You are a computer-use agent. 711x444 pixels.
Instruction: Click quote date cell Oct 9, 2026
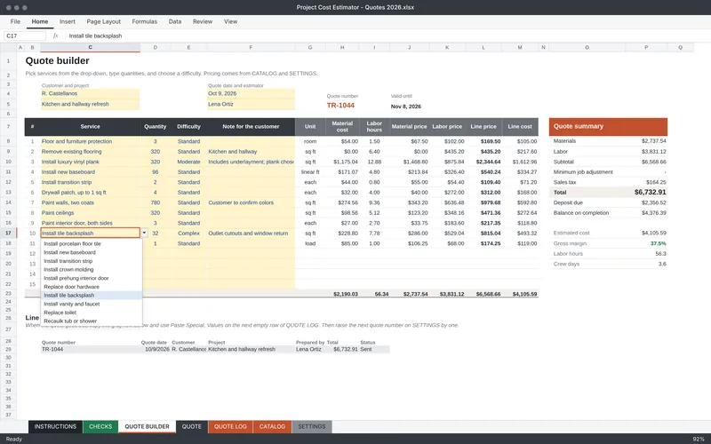click(x=251, y=93)
